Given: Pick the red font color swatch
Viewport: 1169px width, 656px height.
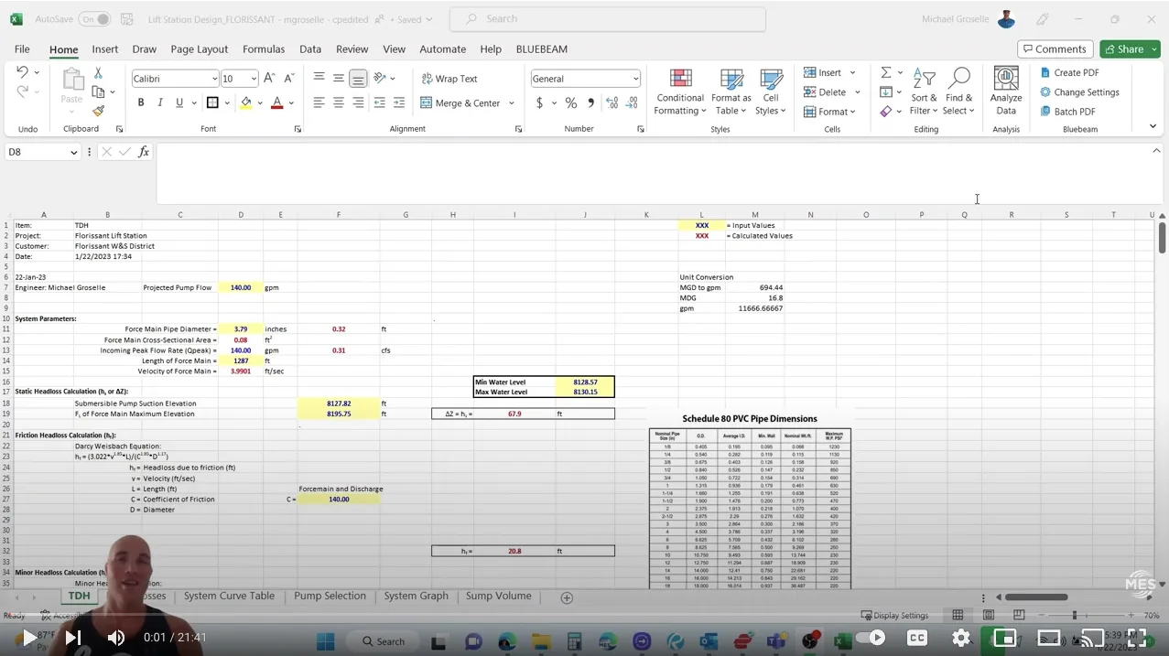Looking at the screenshot, I should pyautogui.click(x=277, y=102).
